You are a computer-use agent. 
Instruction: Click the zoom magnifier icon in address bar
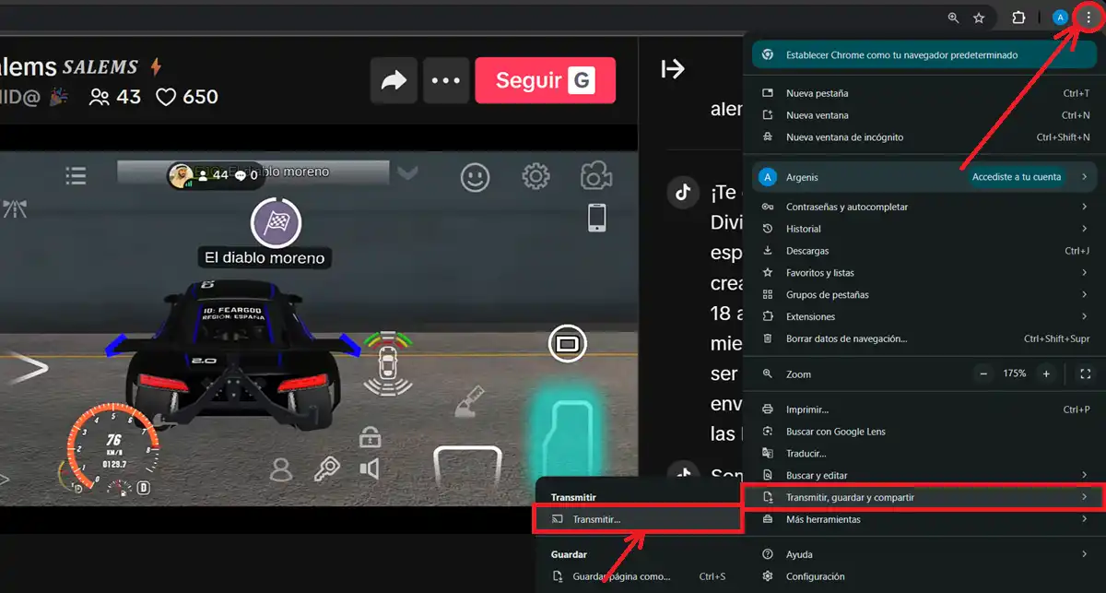point(954,18)
